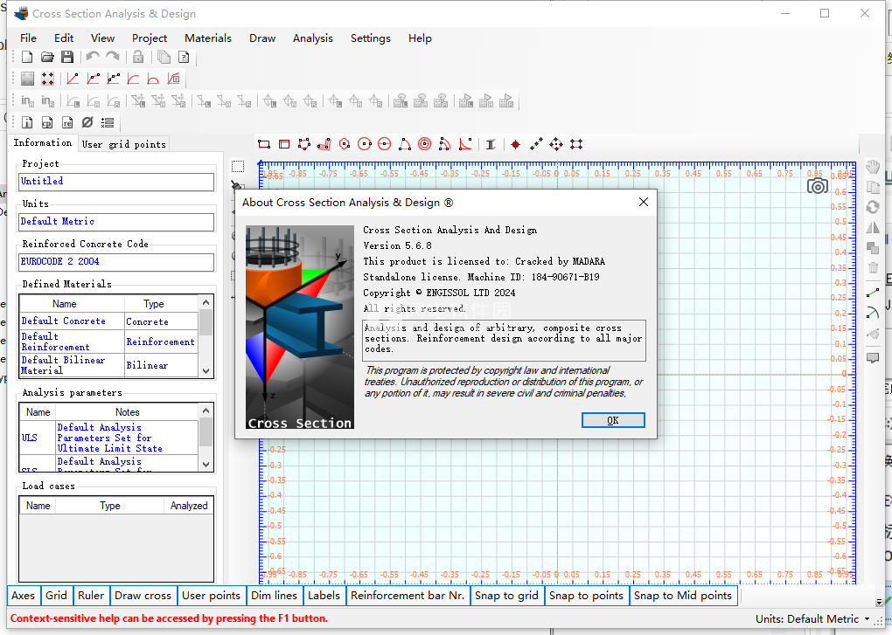Select the bilinear material curve icon

[x=94, y=79]
